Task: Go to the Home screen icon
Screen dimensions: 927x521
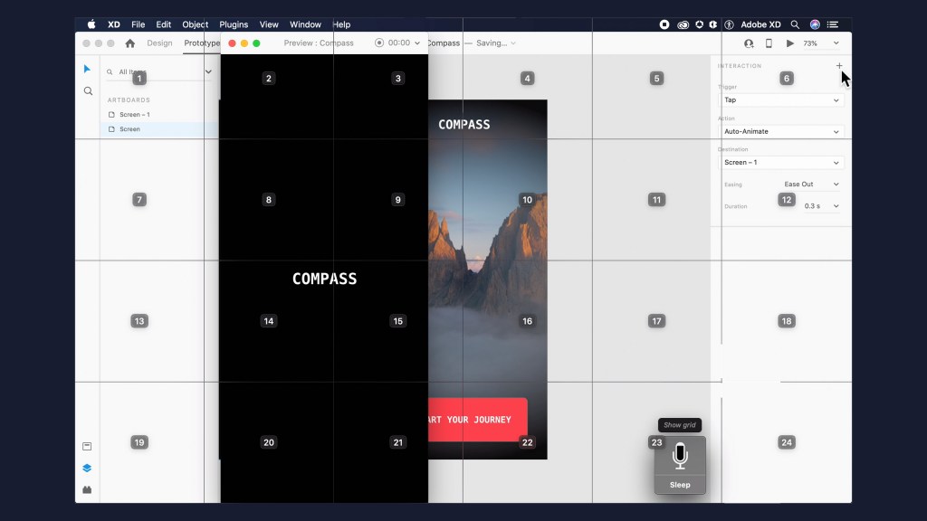Action: click(129, 43)
